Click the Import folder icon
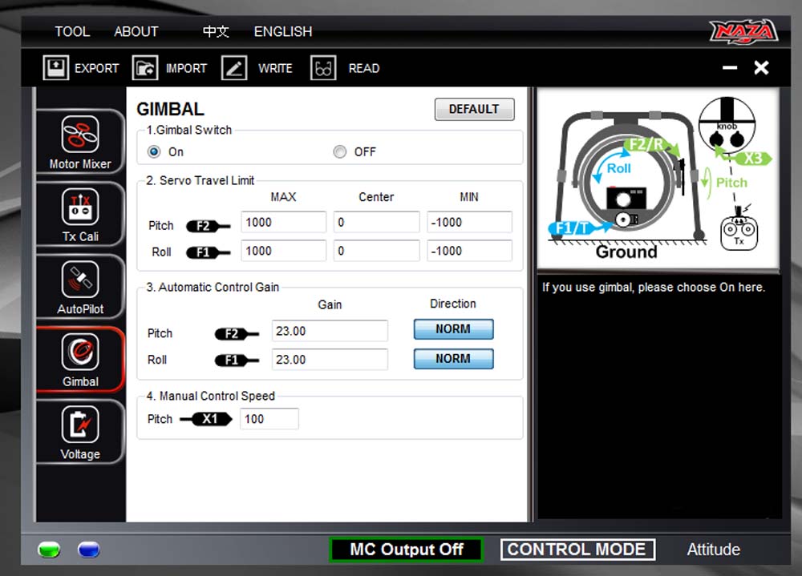Screen dimensions: 802x576 click(x=145, y=68)
